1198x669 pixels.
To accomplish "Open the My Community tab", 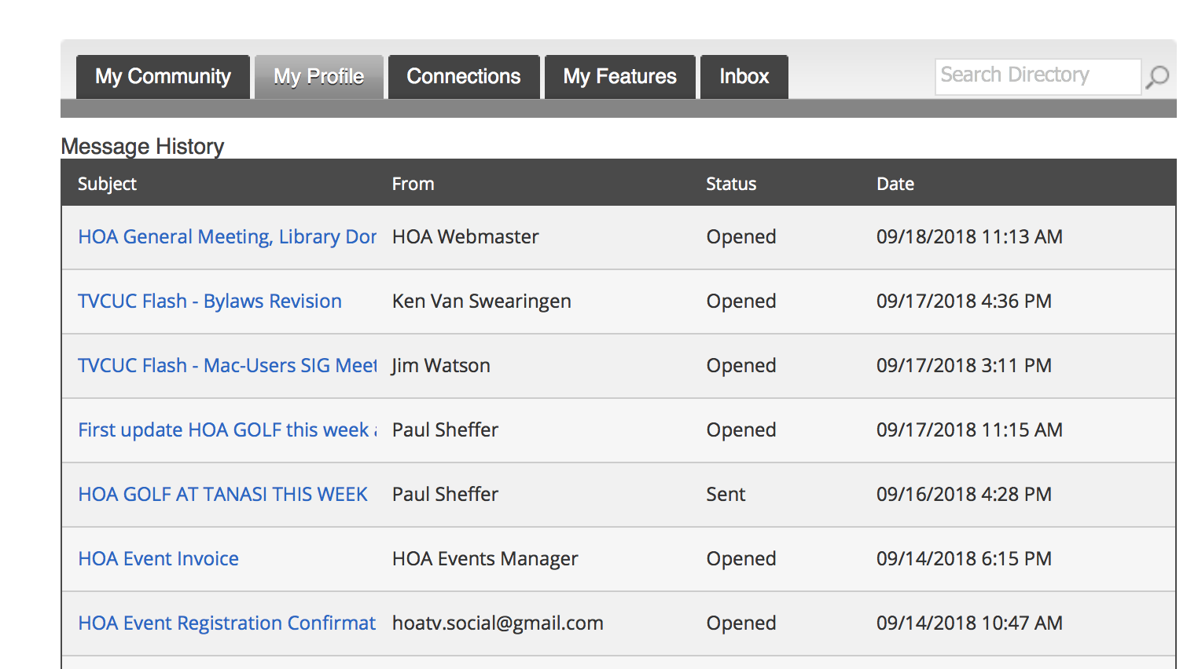I will (163, 77).
